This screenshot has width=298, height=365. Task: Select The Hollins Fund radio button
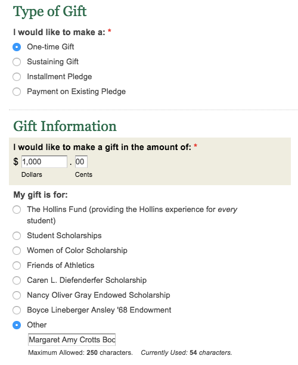coord(17,210)
